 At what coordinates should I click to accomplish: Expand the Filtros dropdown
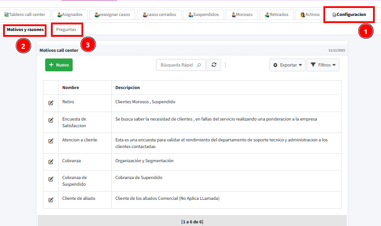tap(323, 65)
